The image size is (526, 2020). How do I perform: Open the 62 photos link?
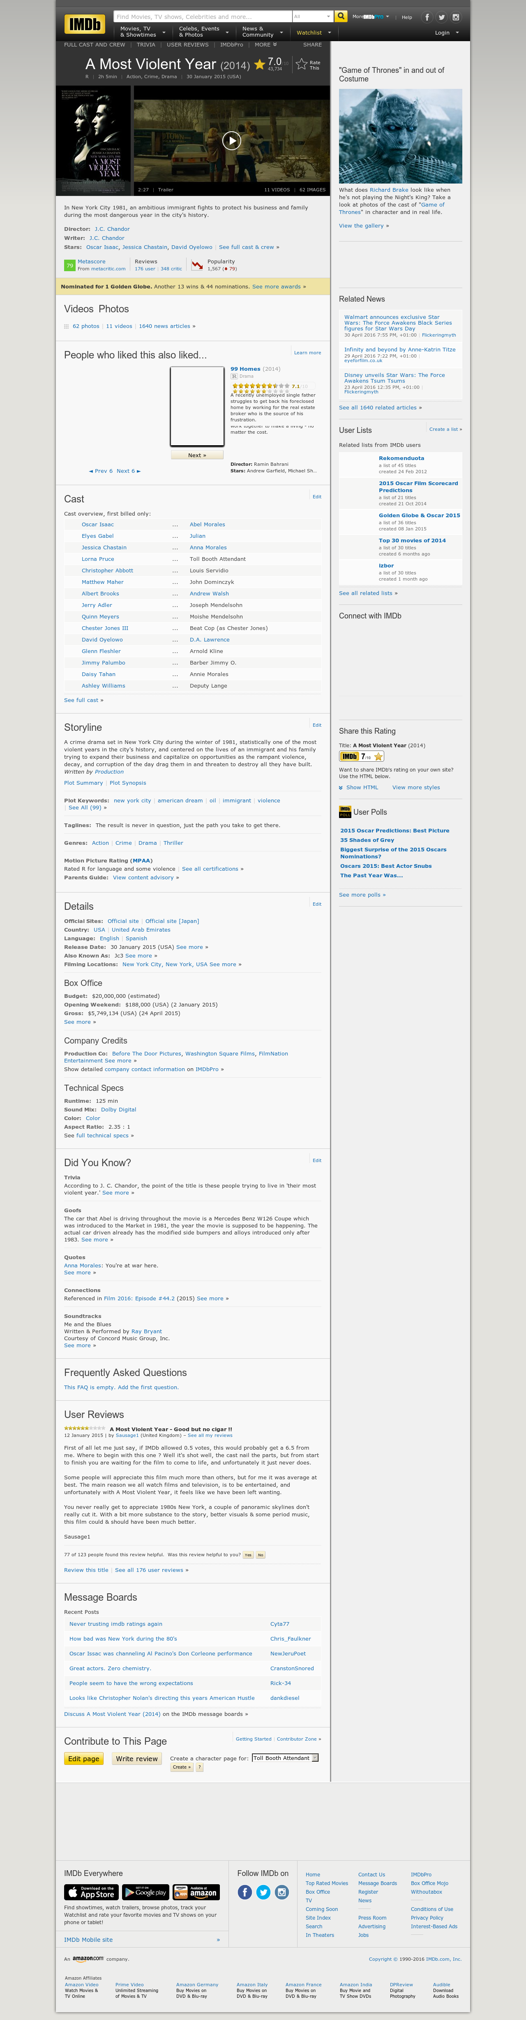(x=86, y=325)
